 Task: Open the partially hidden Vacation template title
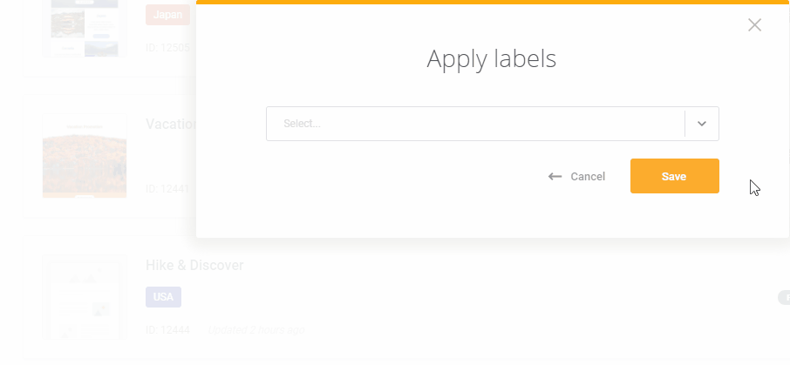(171, 124)
